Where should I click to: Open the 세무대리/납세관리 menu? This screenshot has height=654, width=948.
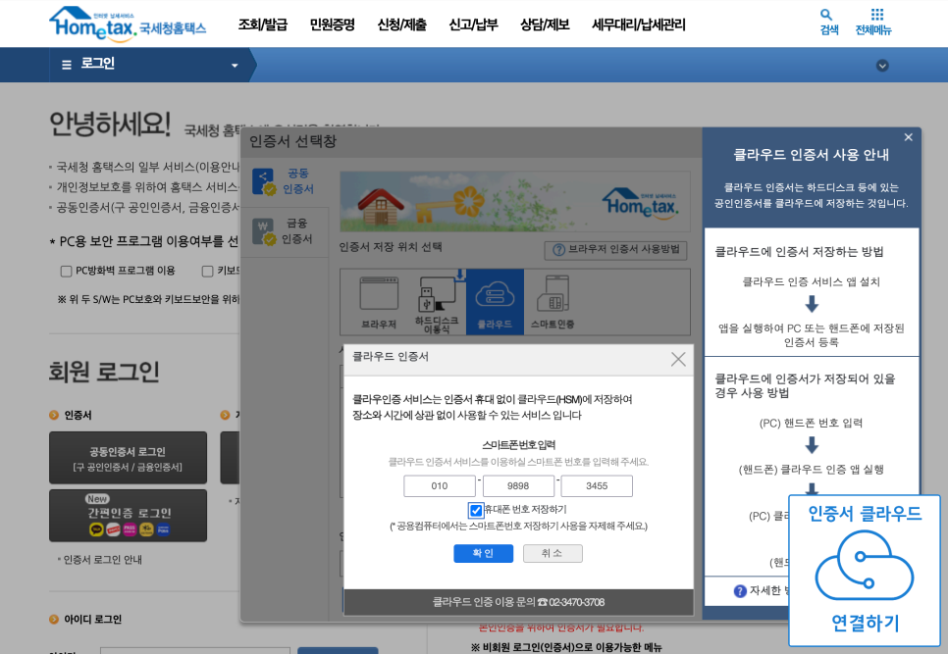639,25
